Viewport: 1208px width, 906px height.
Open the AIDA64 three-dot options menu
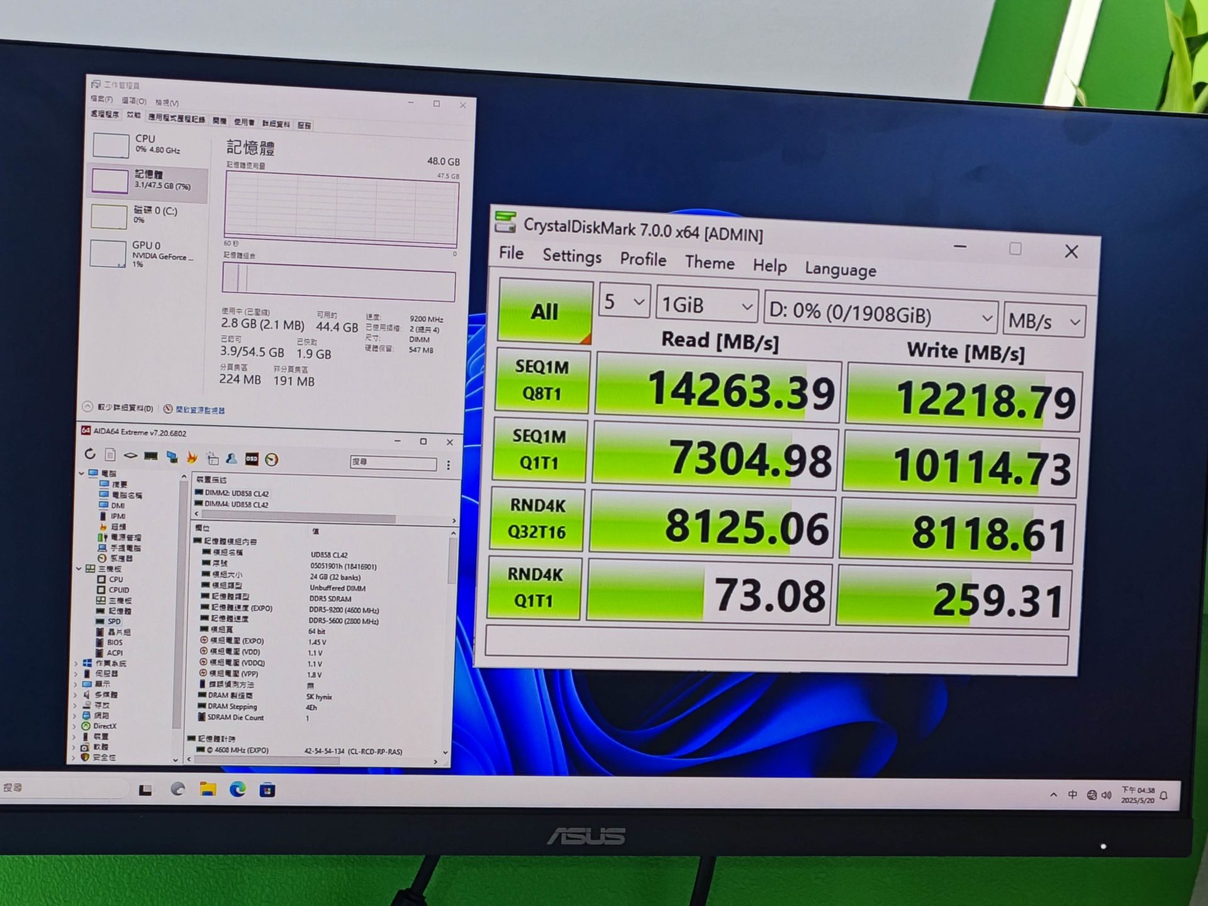(x=448, y=465)
